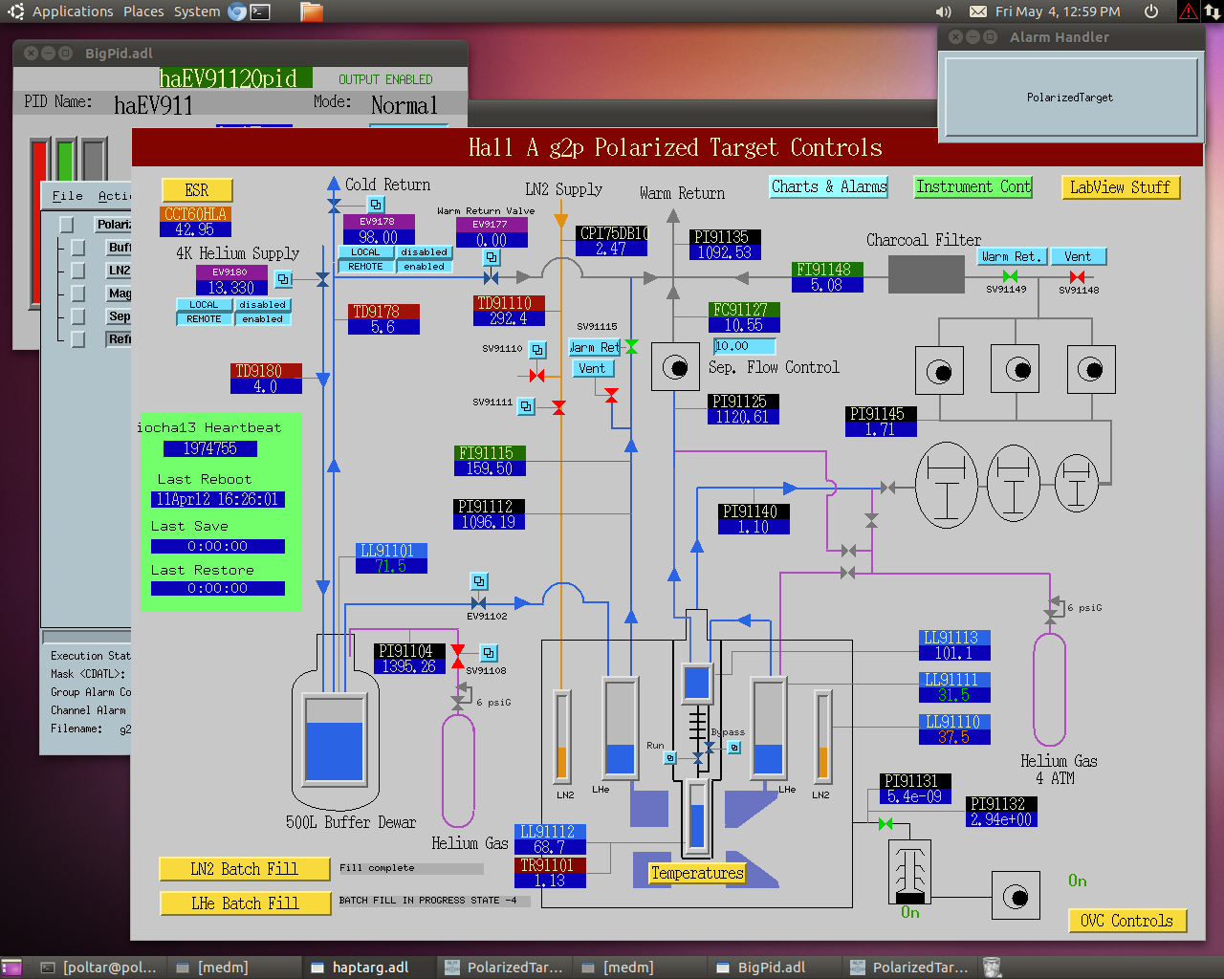Click Vent button under Charcoal Filter
Image resolution: width=1224 pixels, height=979 pixels.
(x=1078, y=256)
